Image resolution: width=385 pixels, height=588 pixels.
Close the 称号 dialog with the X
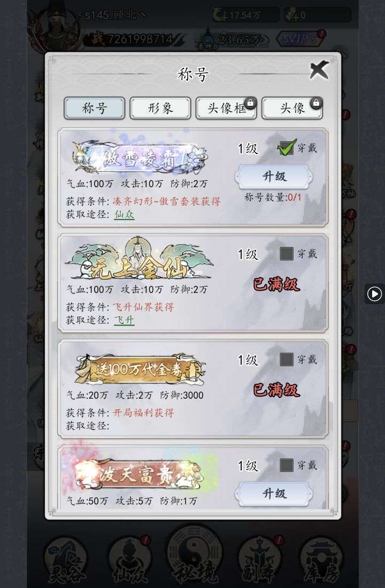tap(319, 70)
